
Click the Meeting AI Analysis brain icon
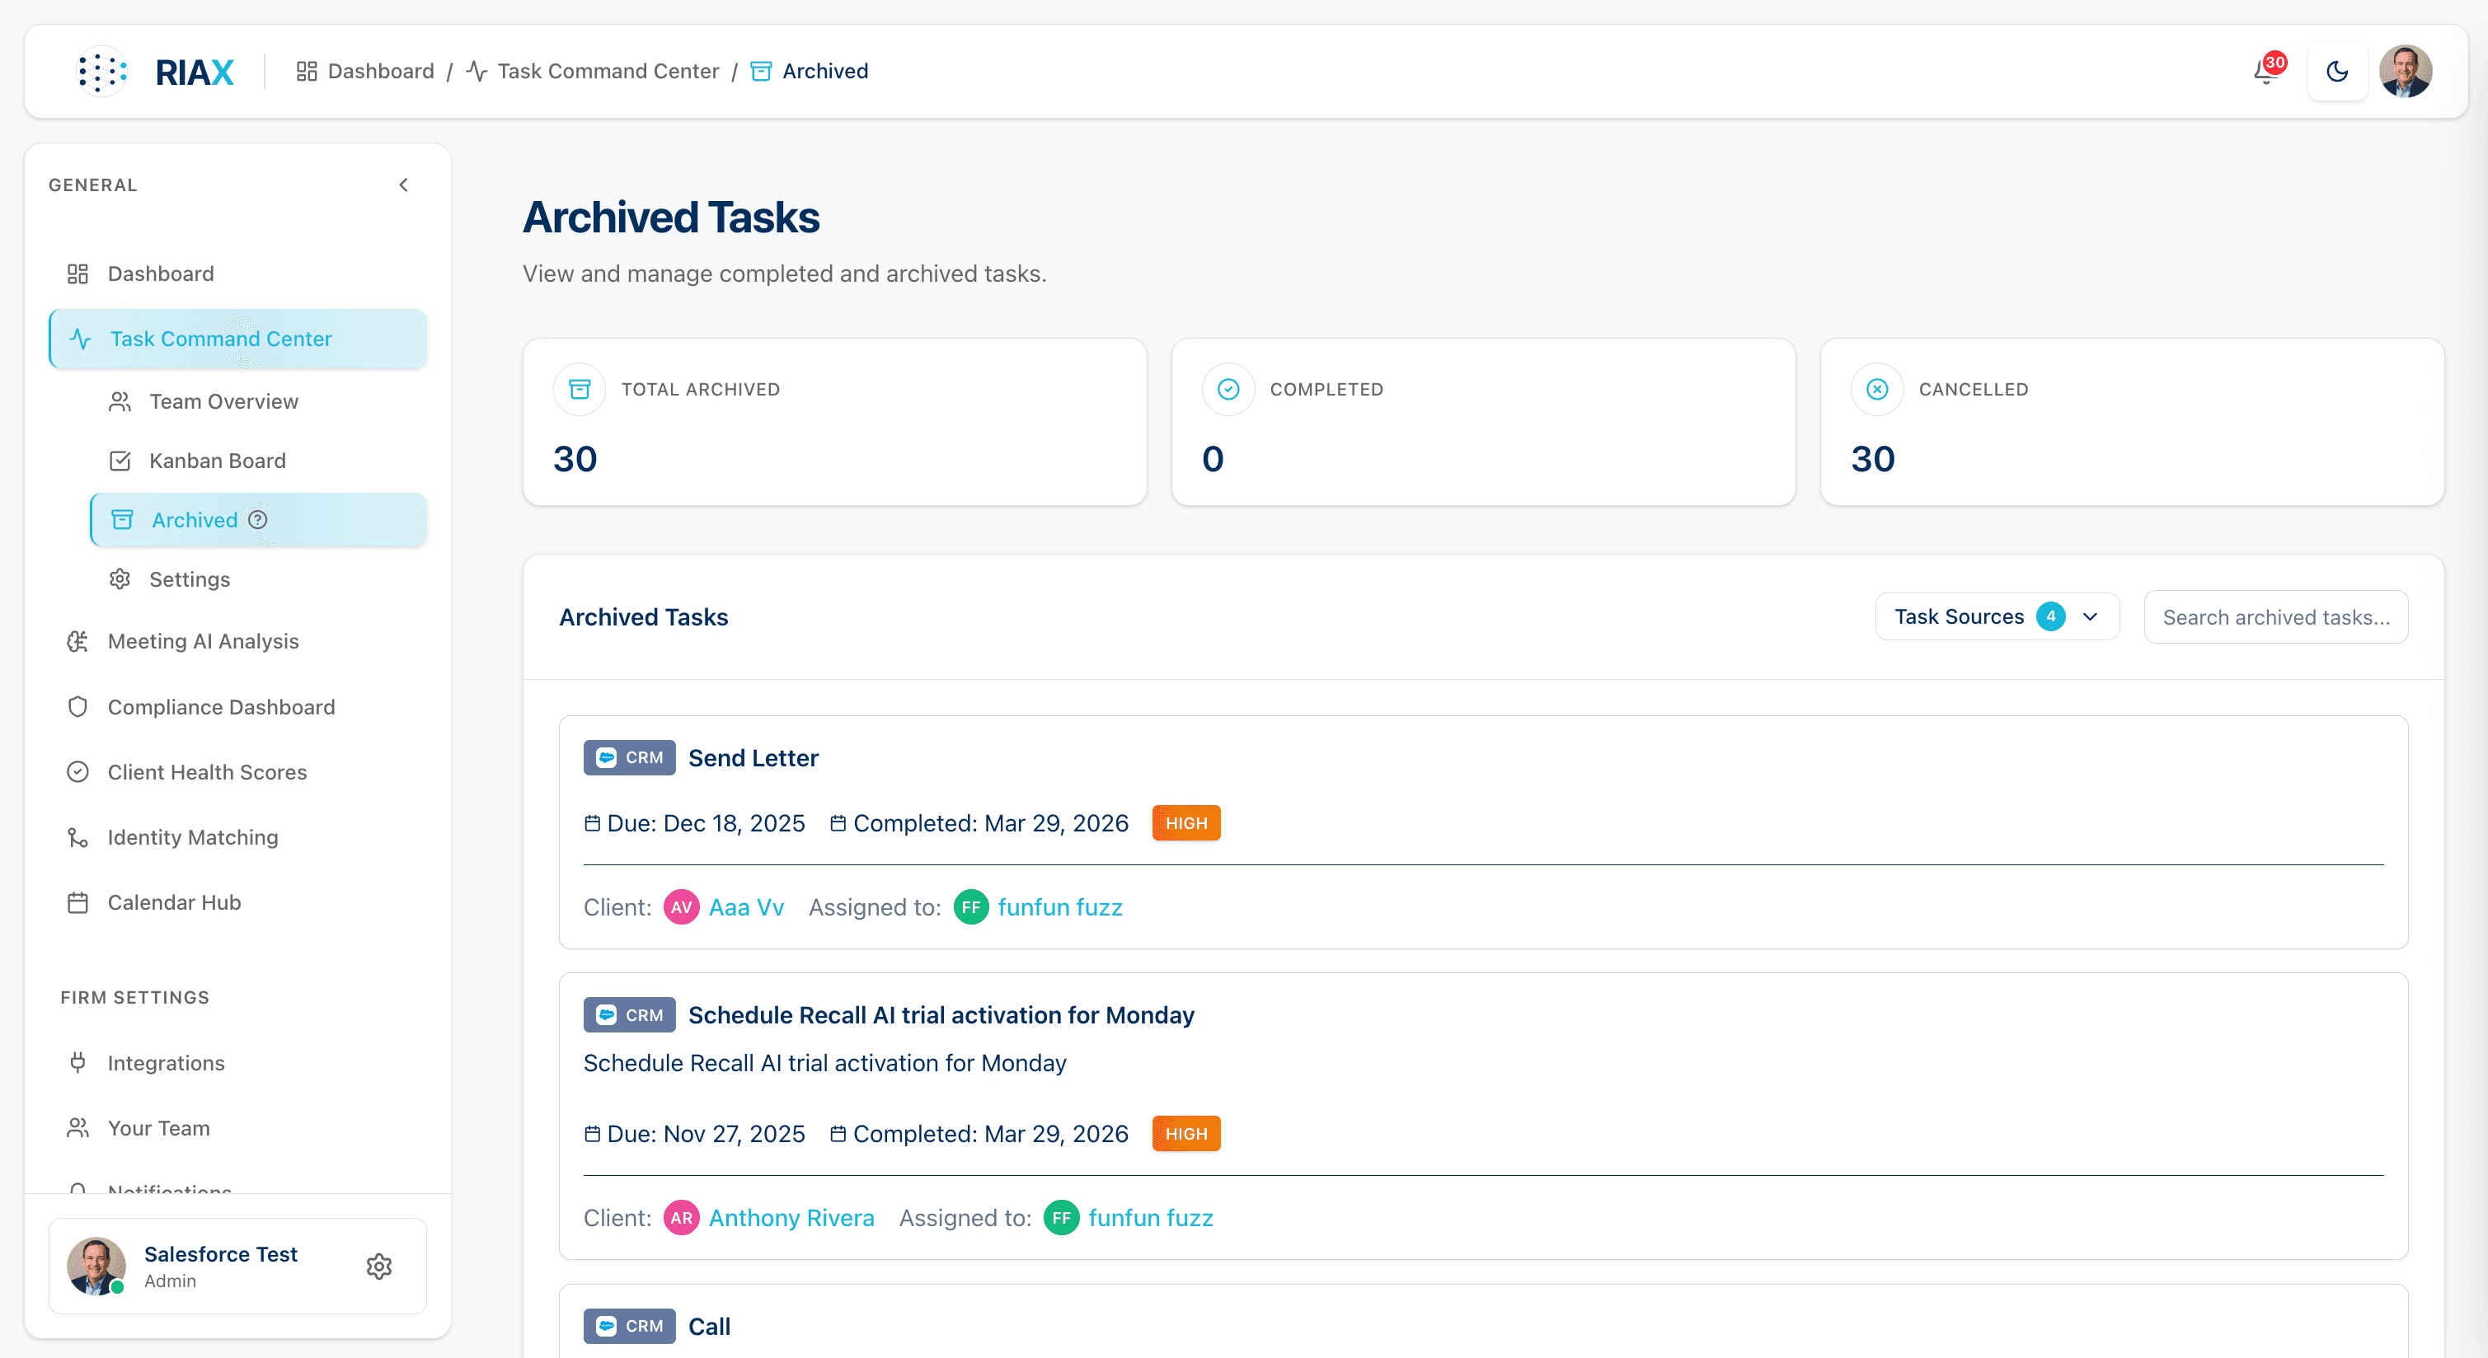(x=78, y=642)
